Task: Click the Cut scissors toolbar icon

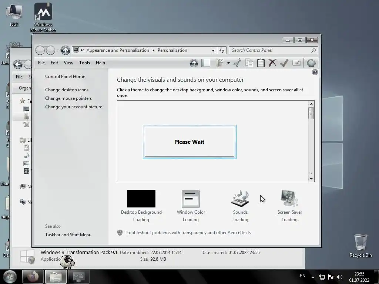Action: (237, 63)
